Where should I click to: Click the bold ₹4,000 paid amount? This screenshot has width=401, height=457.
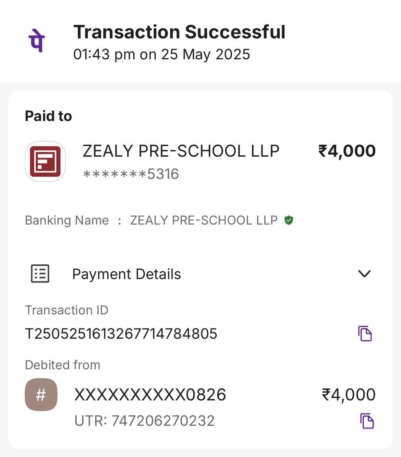pyautogui.click(x=347, y=151)
